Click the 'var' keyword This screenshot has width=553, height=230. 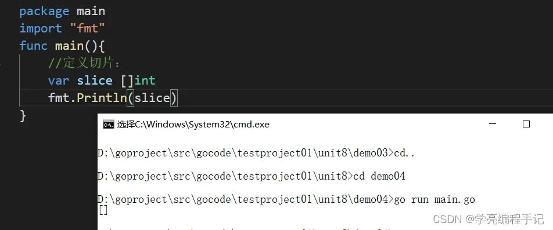click(59, 81)
